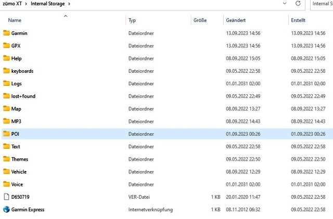Click the Voice folder icon

pos(6,184)
